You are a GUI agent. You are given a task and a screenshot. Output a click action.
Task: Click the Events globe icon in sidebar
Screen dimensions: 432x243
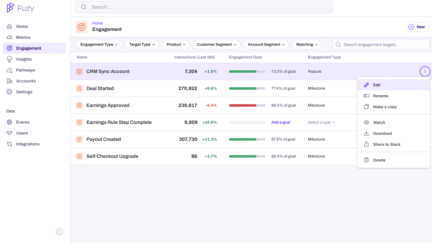10,122
